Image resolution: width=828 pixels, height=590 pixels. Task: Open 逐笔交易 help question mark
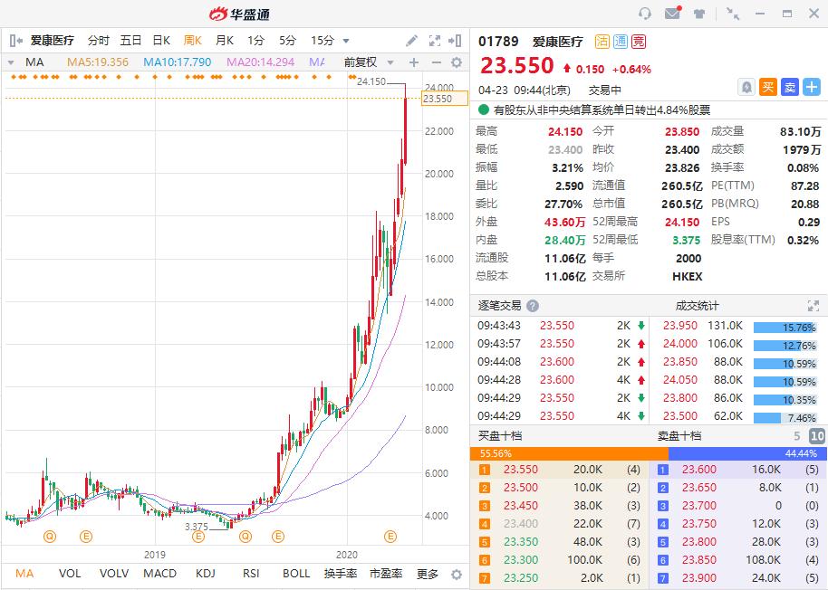click(533, 306)
